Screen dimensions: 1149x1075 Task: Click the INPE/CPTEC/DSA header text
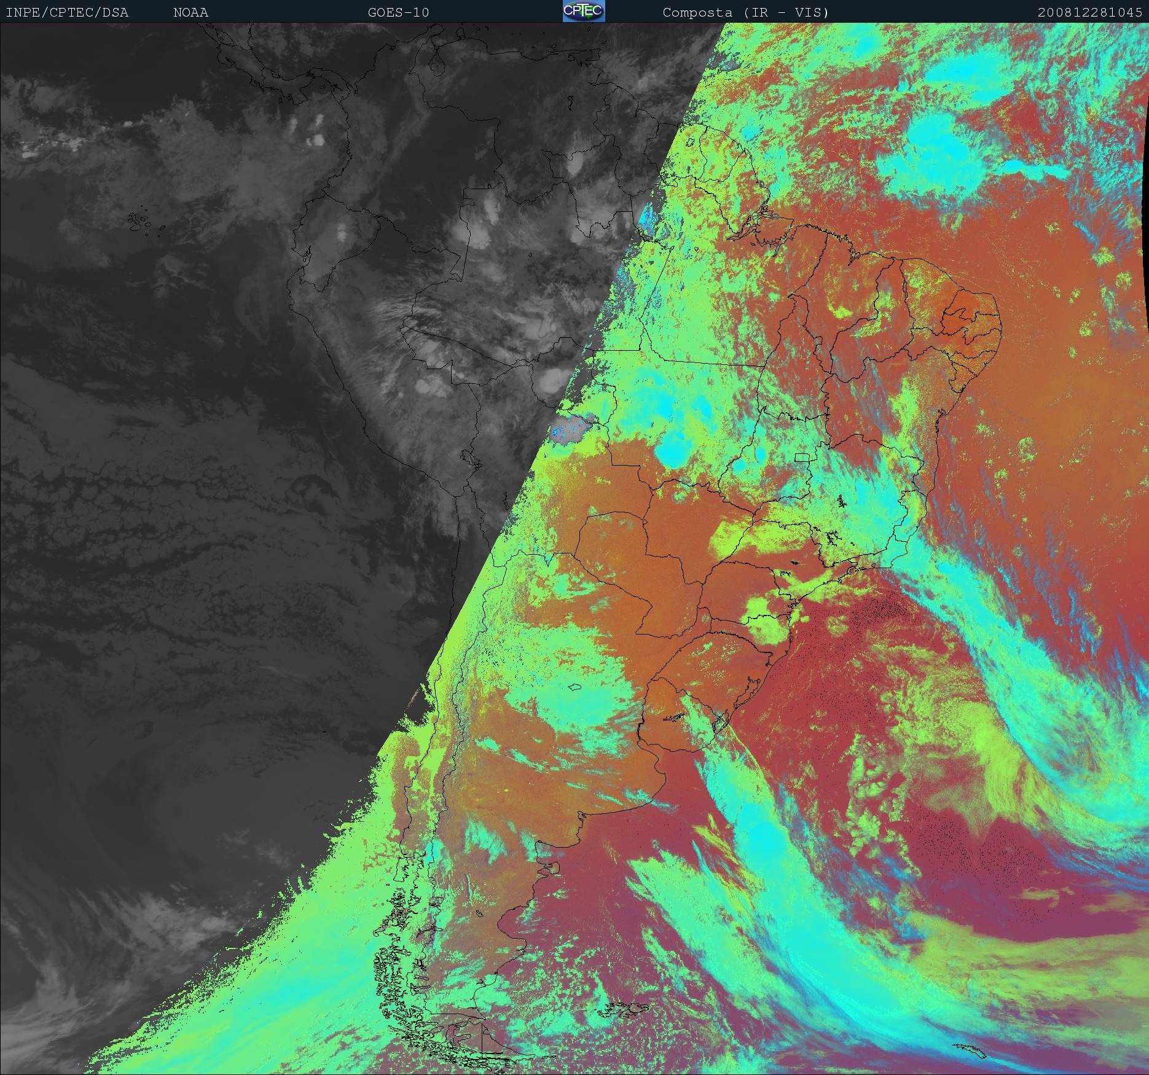coord(67,12)
